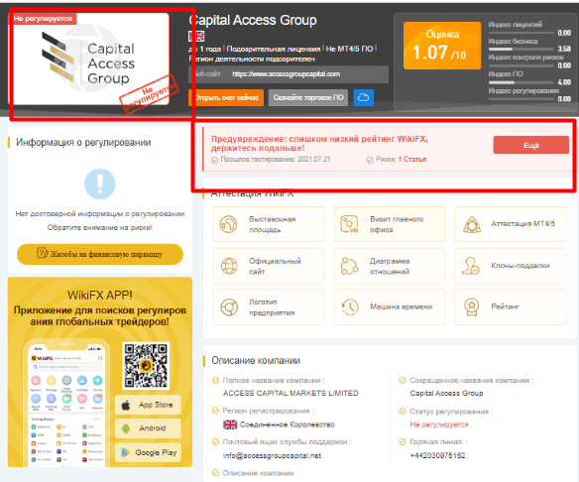Click the Индекс регулирования 0.00 label
579x482 pixels.
tap(523, 91)
